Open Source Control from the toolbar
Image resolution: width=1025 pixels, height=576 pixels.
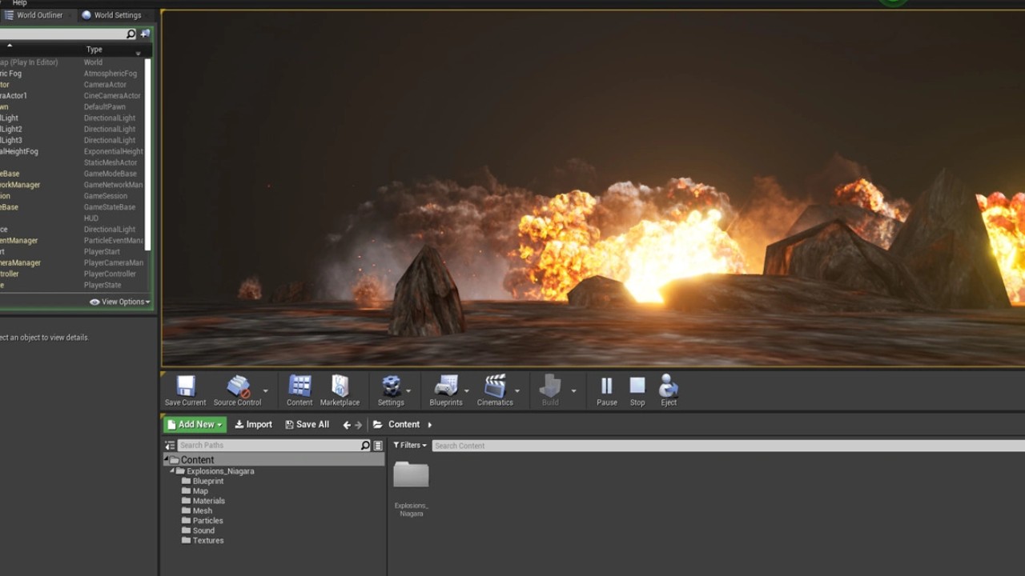(x=237, y=387)
